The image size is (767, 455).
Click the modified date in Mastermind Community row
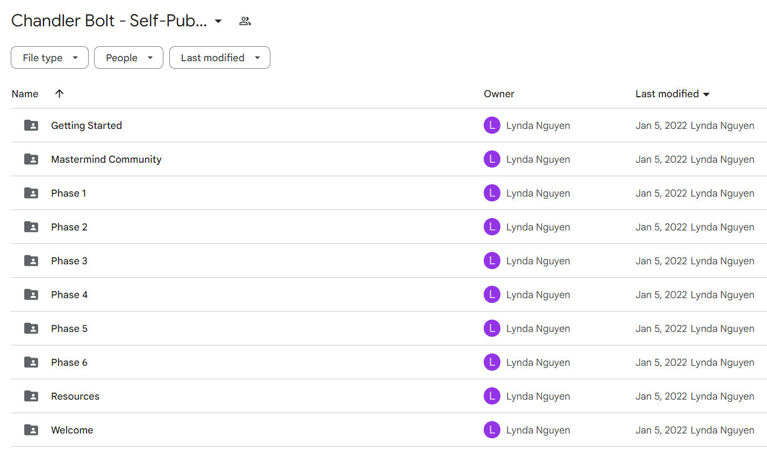pos(661,160)
